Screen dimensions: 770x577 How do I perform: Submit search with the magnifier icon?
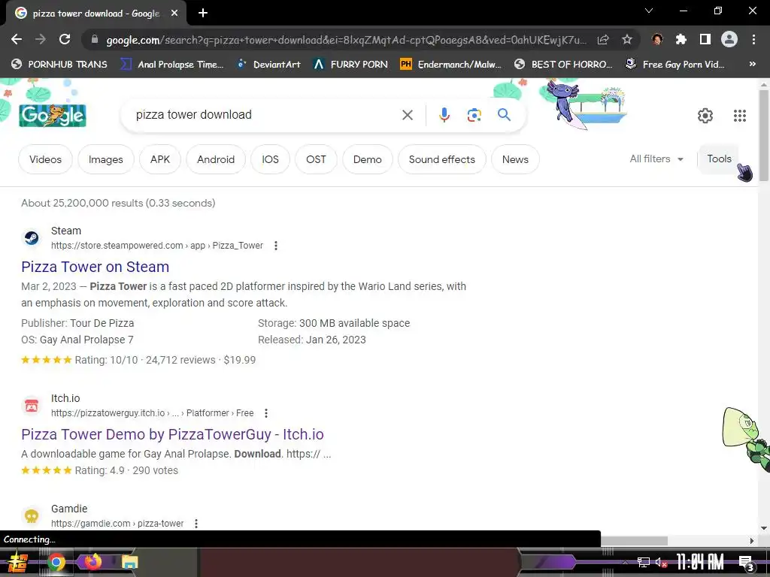(x=504, y=115)
